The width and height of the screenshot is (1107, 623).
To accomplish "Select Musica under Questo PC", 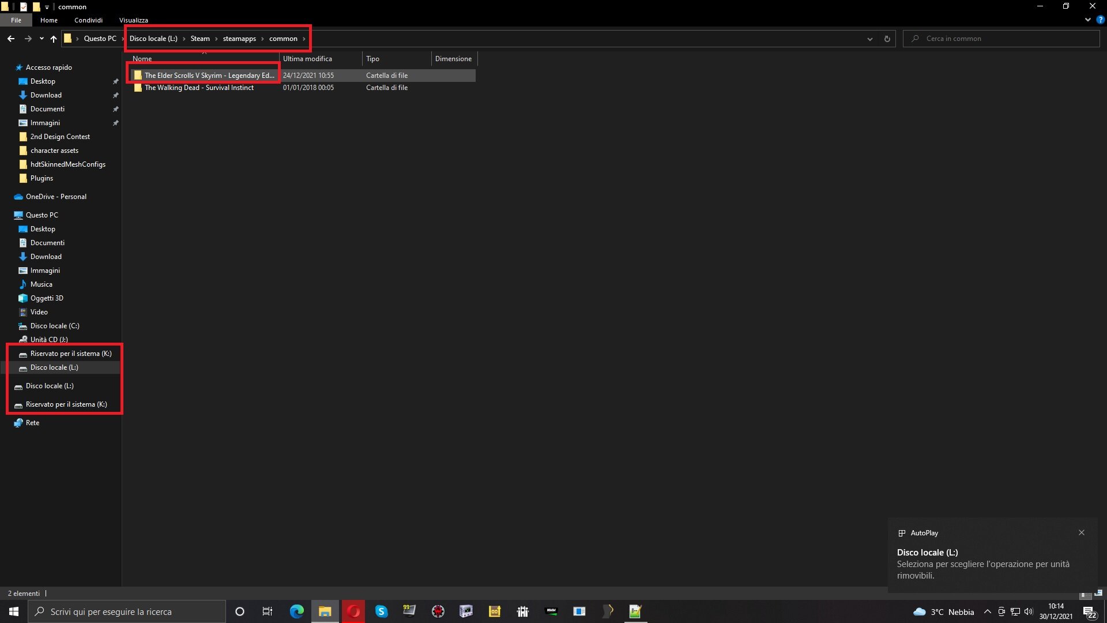I will pos(41,284).
